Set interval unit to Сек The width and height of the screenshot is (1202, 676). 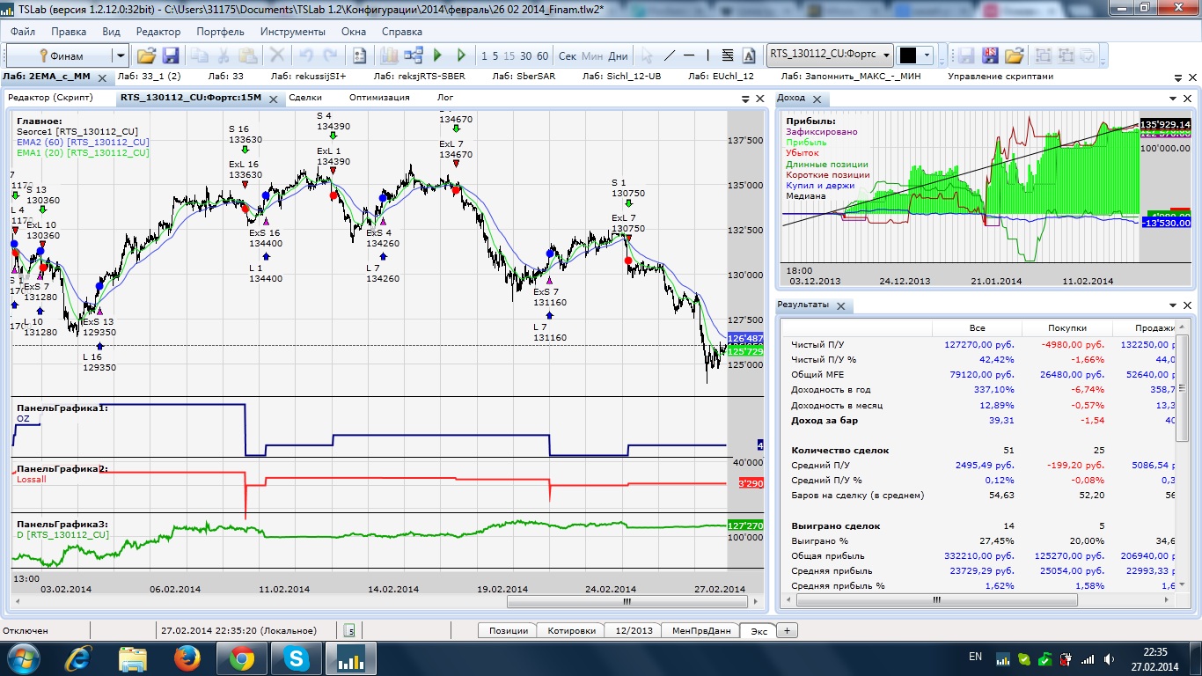568,55
